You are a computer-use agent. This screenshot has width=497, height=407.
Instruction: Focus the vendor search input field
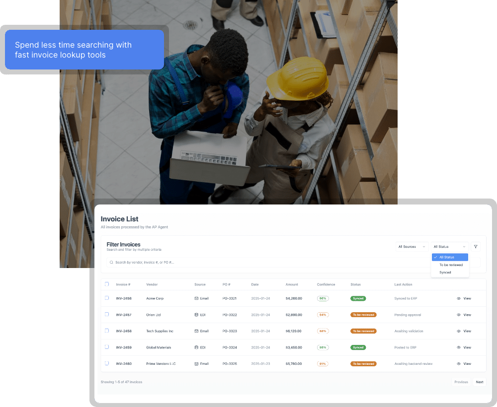[x=293, y=263]
